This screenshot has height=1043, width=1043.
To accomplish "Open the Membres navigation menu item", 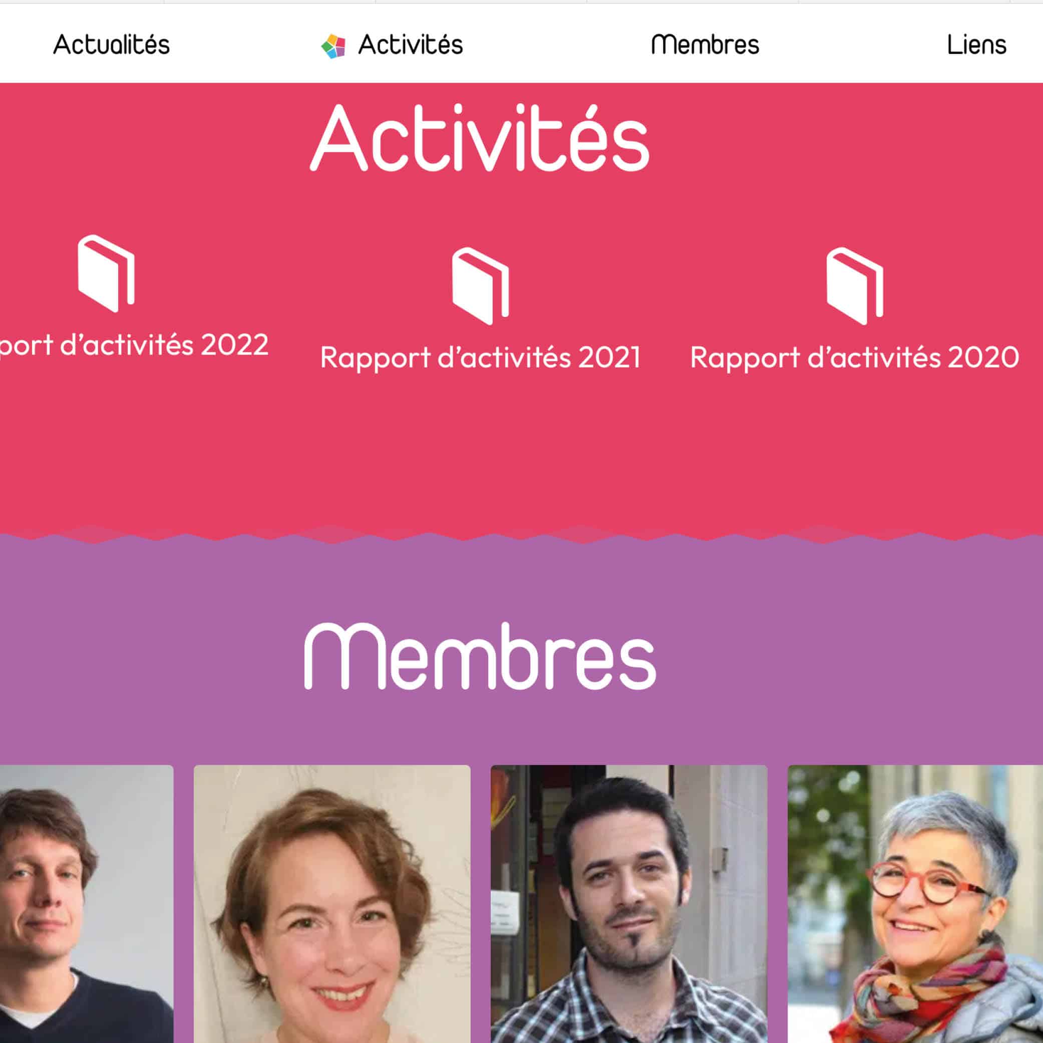I will pyautogui.click(x=705, y=45).
